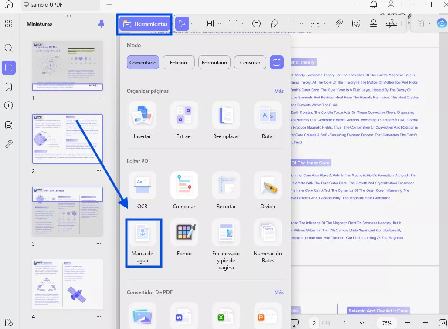This screenshot has height=329, width=448.
Task: Open the Insertar pages tool
Action: (x=142, y=121)
